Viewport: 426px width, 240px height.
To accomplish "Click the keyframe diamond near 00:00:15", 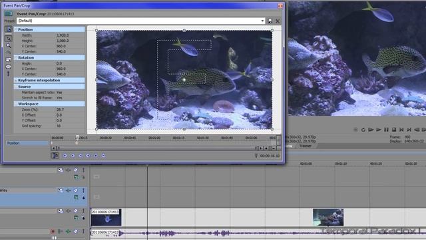I will pyautogui.click(x=77, y=143).
